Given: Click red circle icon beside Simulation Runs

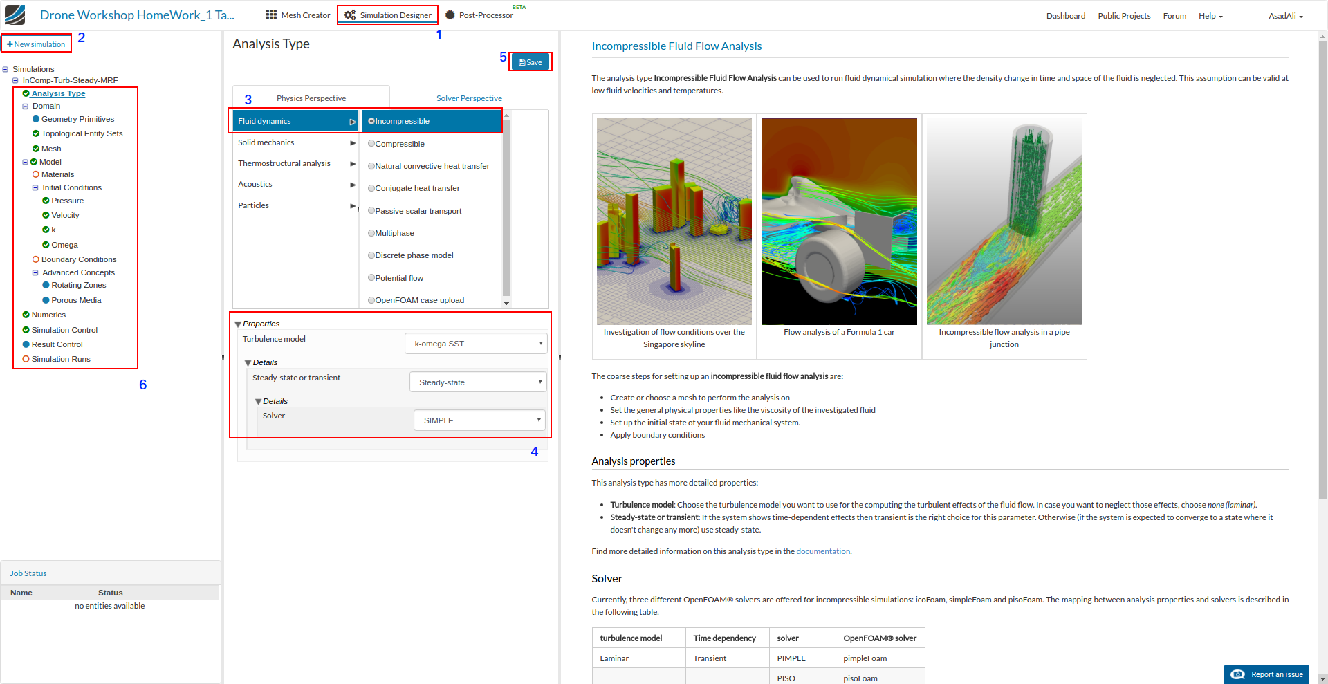Looking at the screenshot, I should [26, 359].
